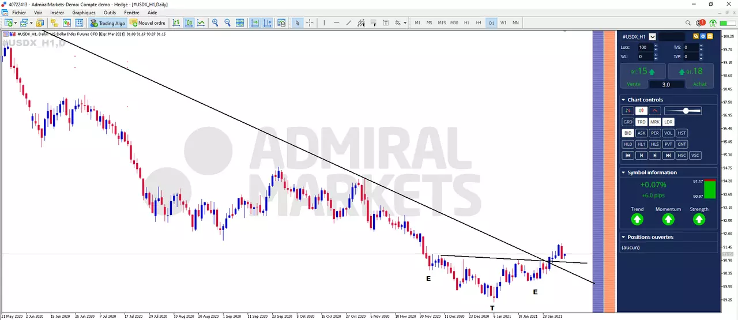Switch chart to M1 timeframe
This screenshot has width=738, height=320.
point(417,23)
